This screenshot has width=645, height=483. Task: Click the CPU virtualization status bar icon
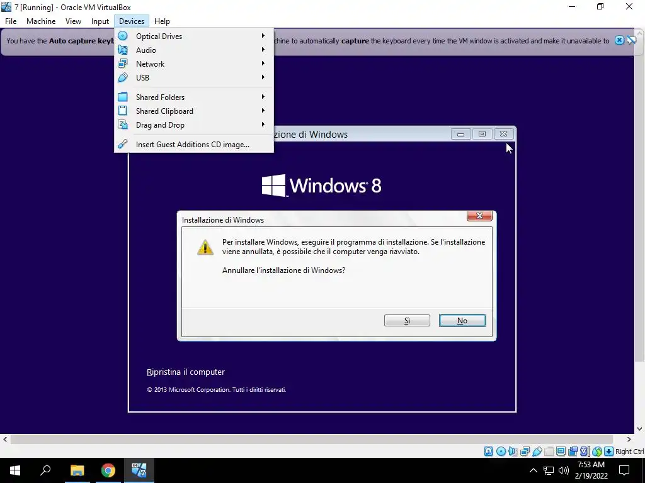585,452
